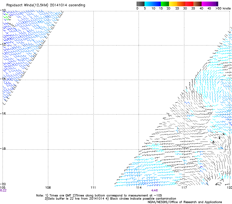Click the '-14' latitude axis label

(x=3, y=79)
